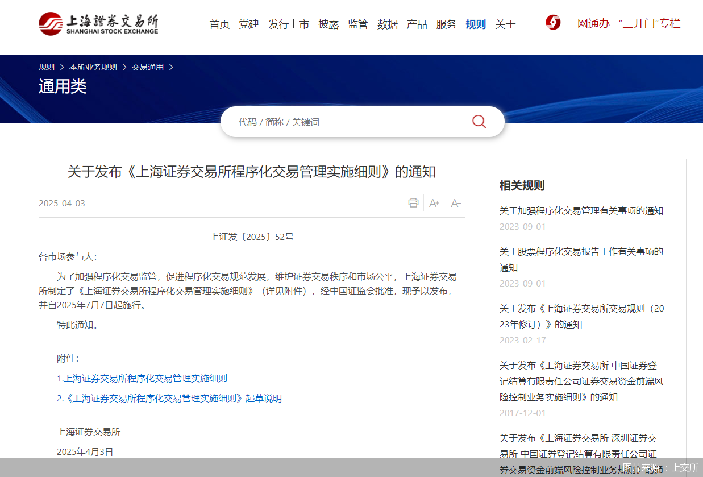The width and height of the screenshot is (703, 477).
Task: Open the 披露 menu item
Action: click(328, 24)
